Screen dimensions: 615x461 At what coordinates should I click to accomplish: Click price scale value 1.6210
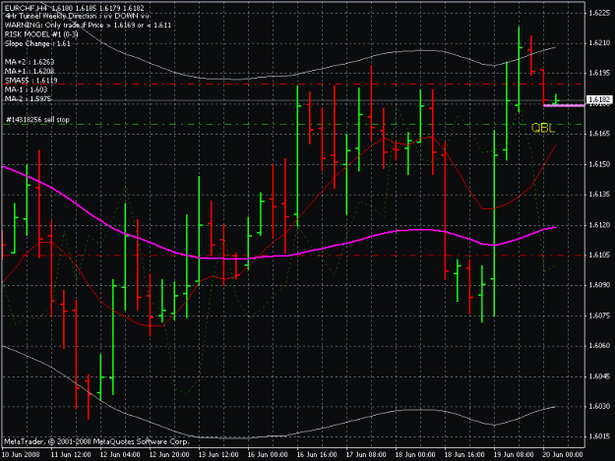click(599, 43)
